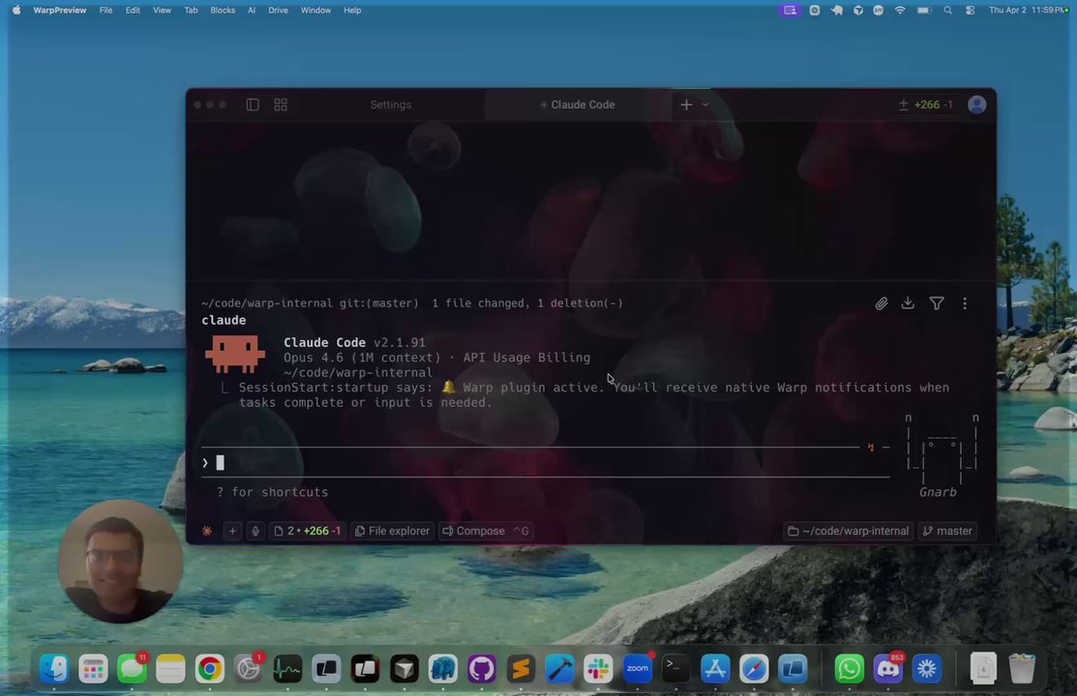The width and height of the screenshot is (1077, 696).
Task: Open Launchpad from the Dock
Action: [93, 668]
